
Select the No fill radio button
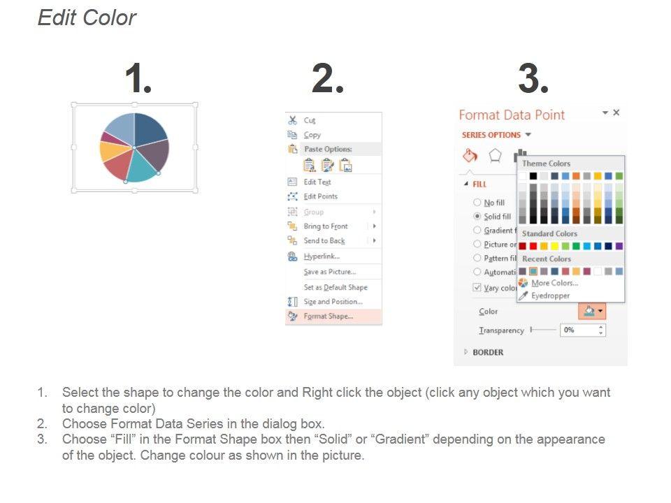tap(477, 203)
